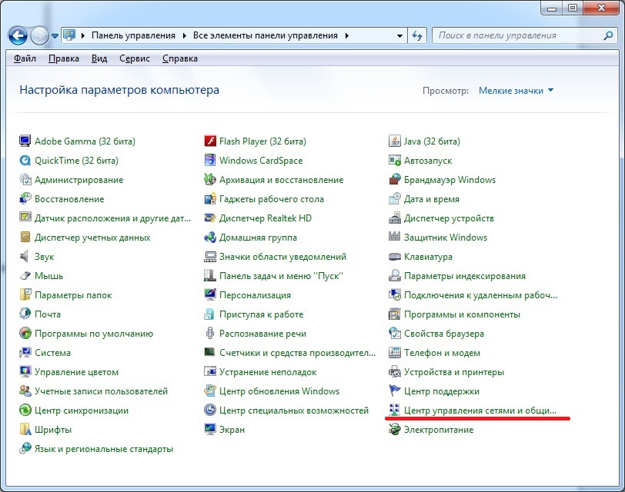Viewport: 625px width, 492px height.
Task: Open the Мелкие значки view dropdown
Action: pyautogui.click(x=516, y=91)
